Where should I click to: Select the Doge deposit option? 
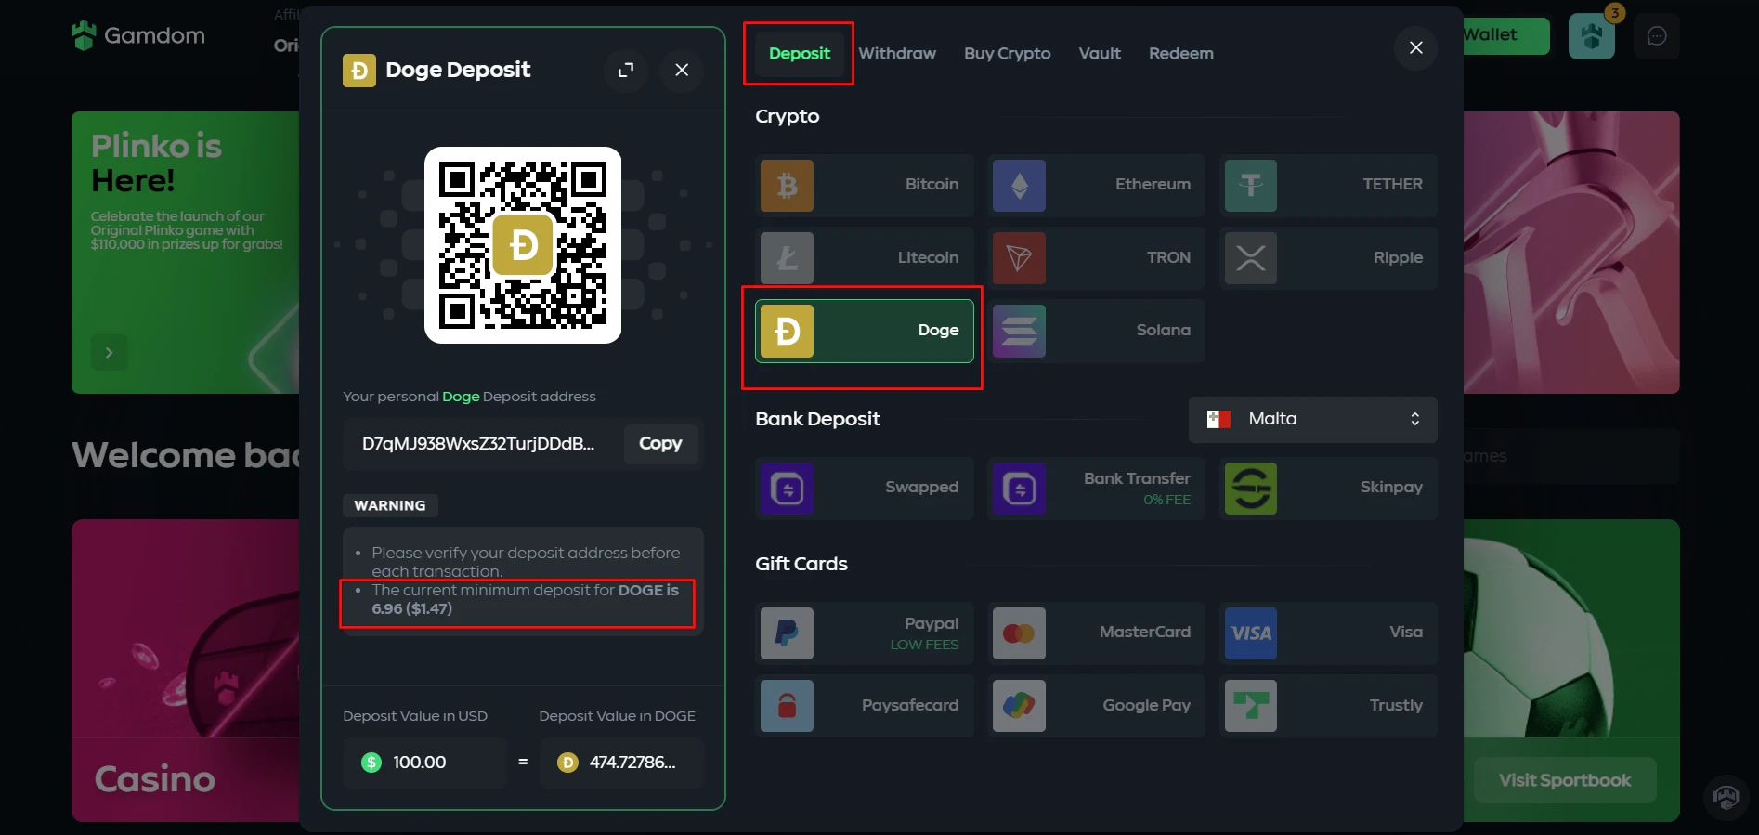point(864,331)
